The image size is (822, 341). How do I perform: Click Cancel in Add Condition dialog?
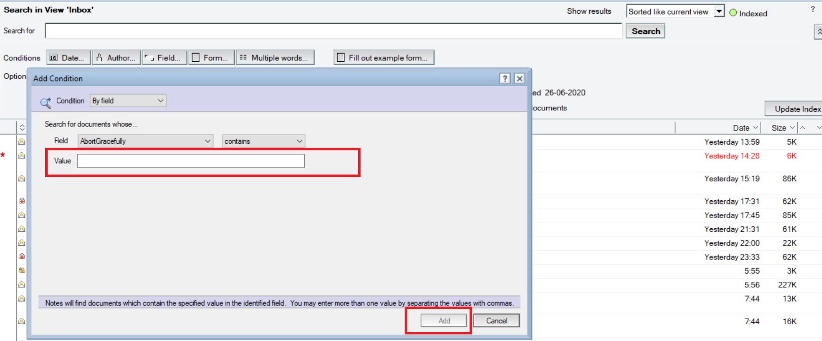point(496,321)
